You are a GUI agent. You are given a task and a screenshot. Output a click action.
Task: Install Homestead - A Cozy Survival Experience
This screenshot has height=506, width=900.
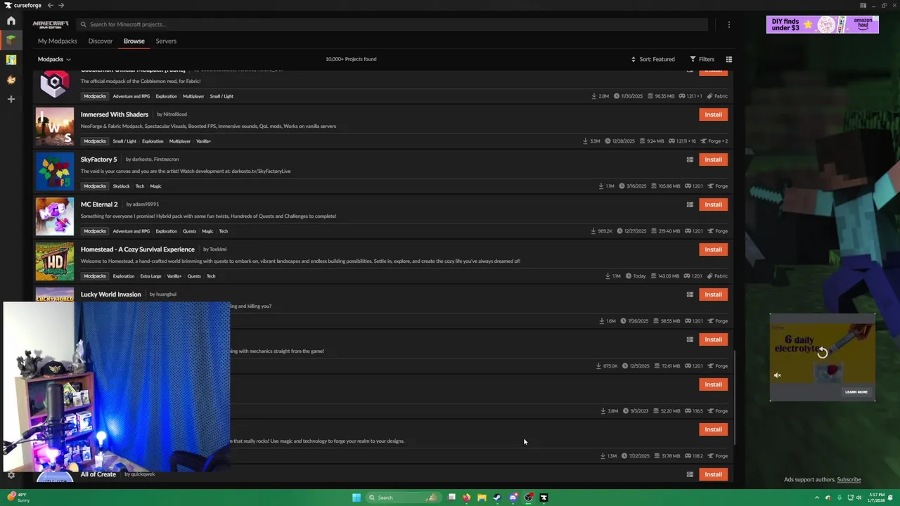(713, 249)
